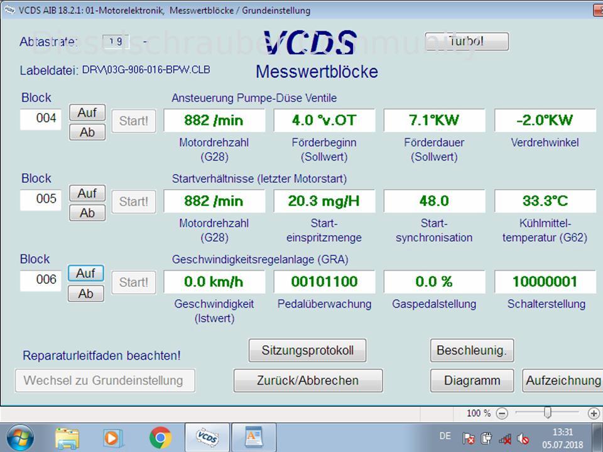Open the WordPad document in taskbar
This screenshot has height=452, width=603.
click(254, 438)
